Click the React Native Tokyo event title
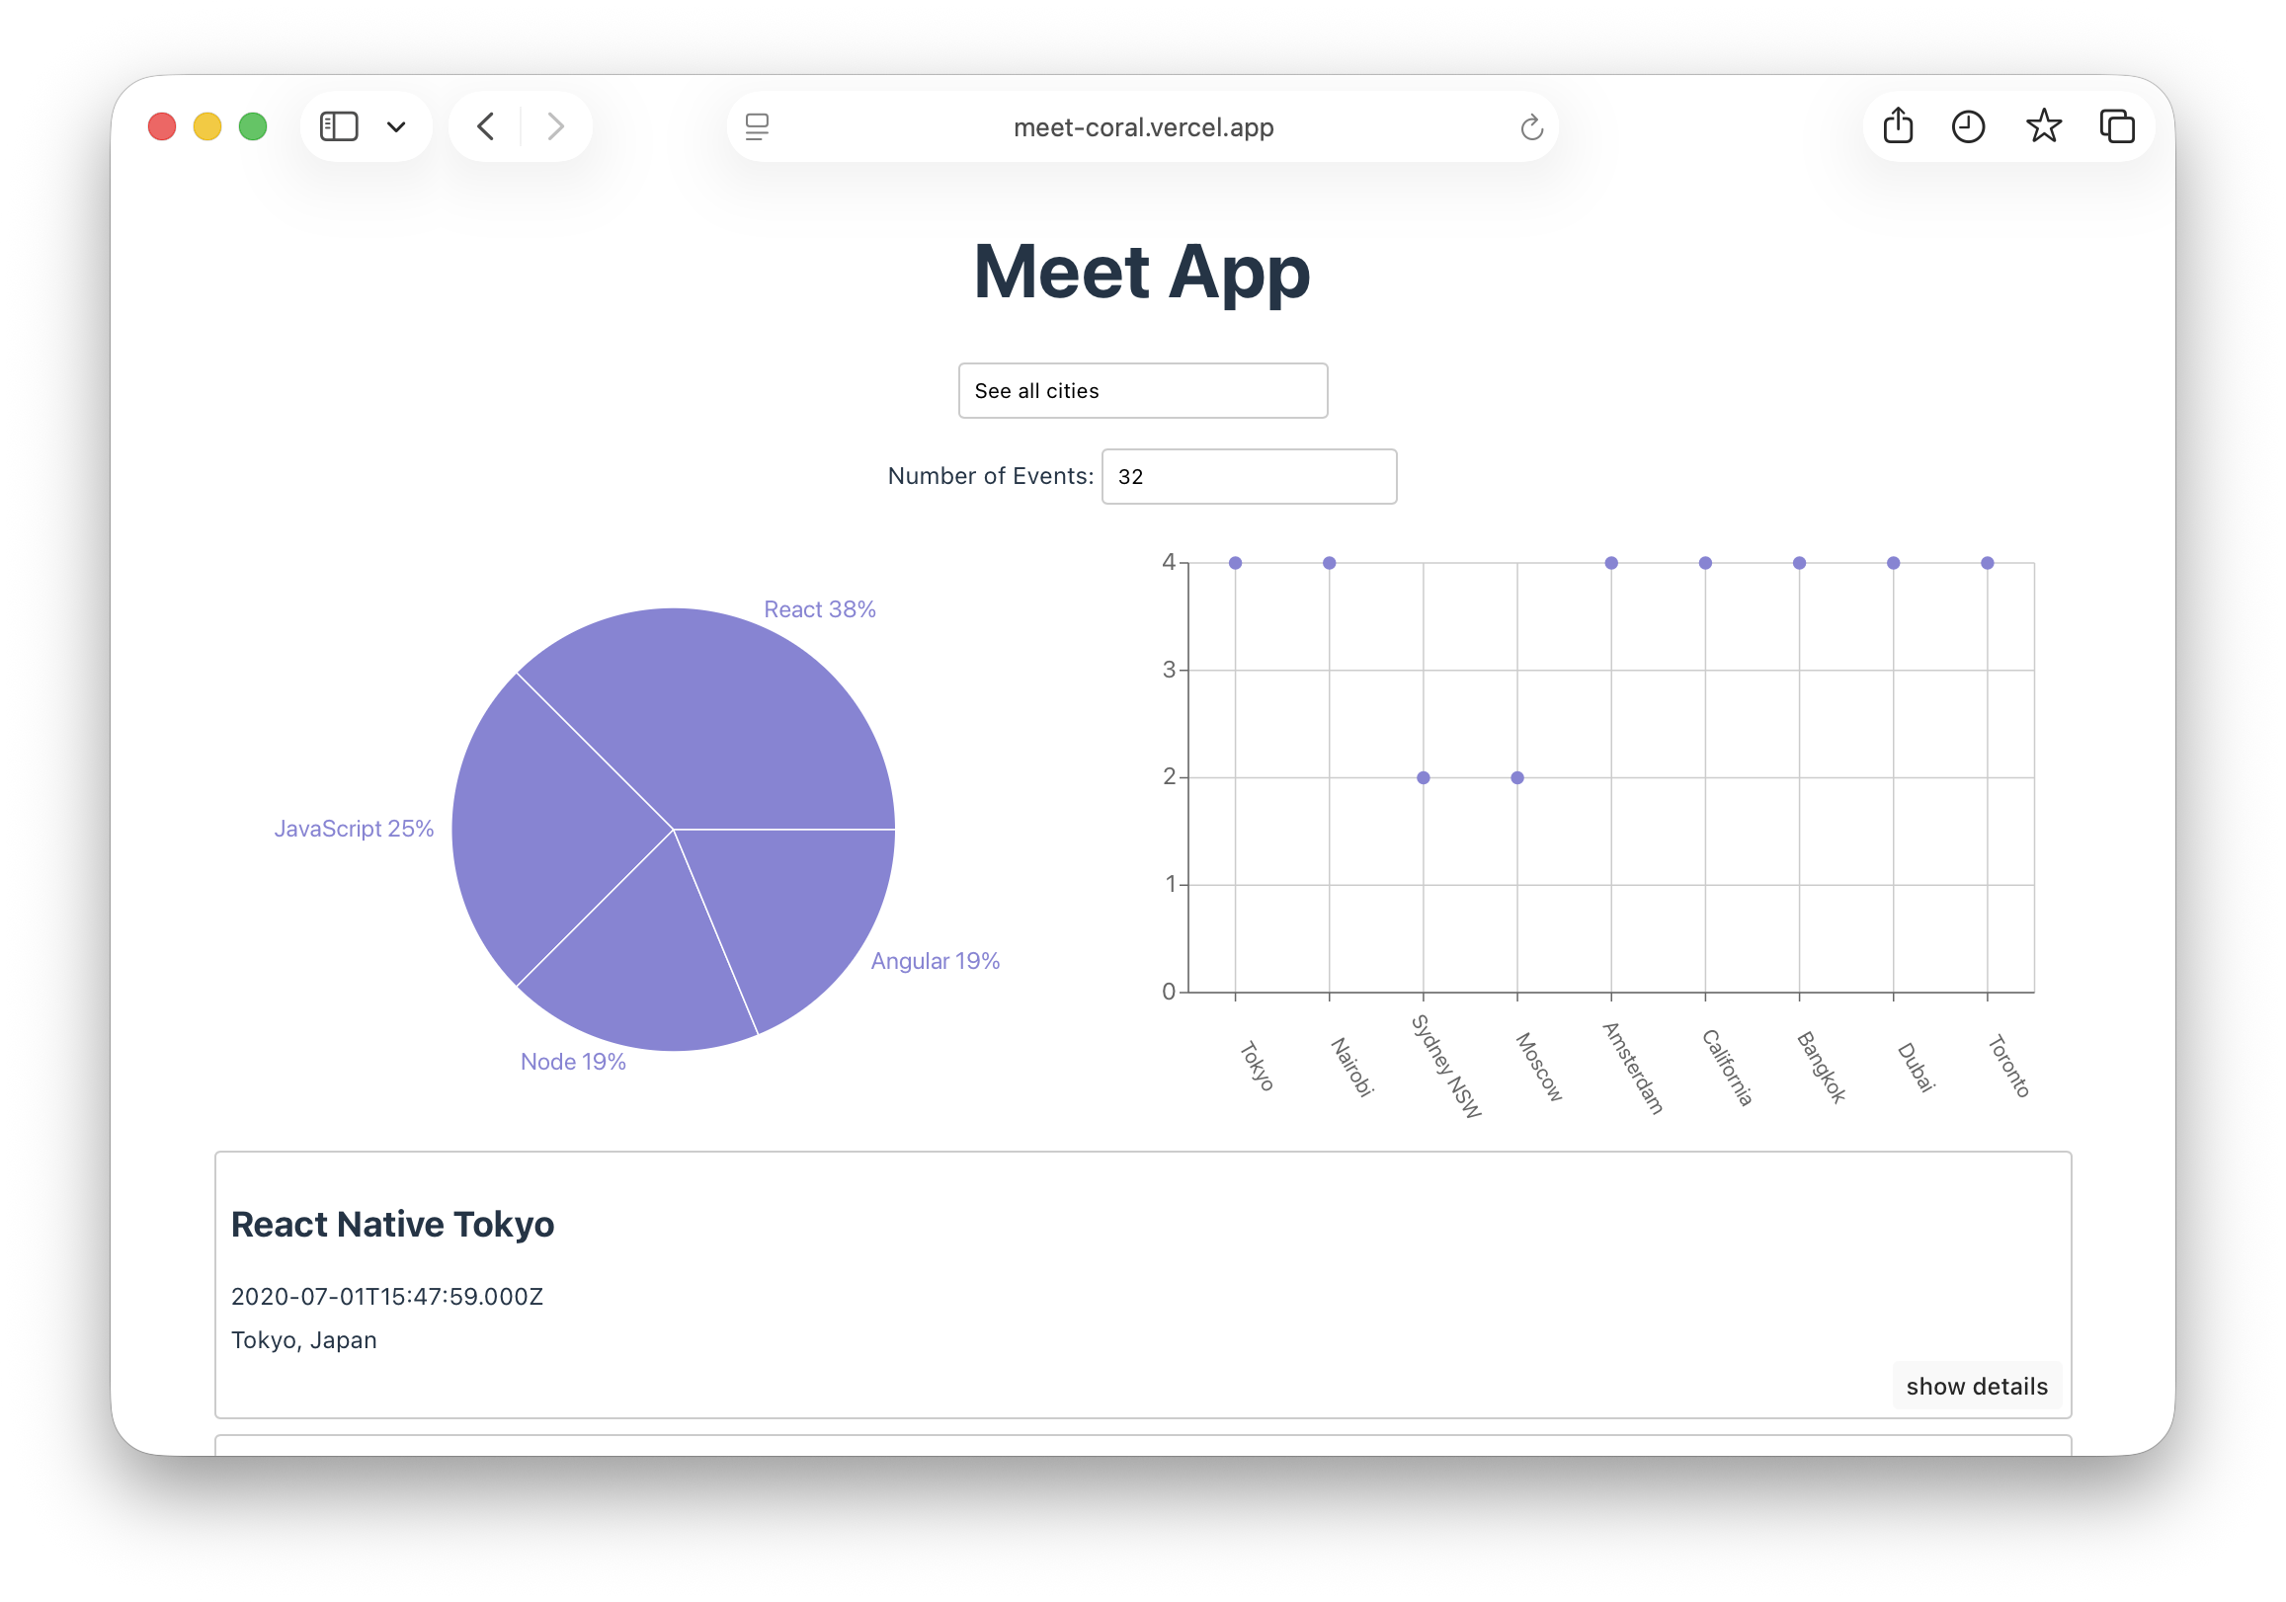 [392, 1224]
